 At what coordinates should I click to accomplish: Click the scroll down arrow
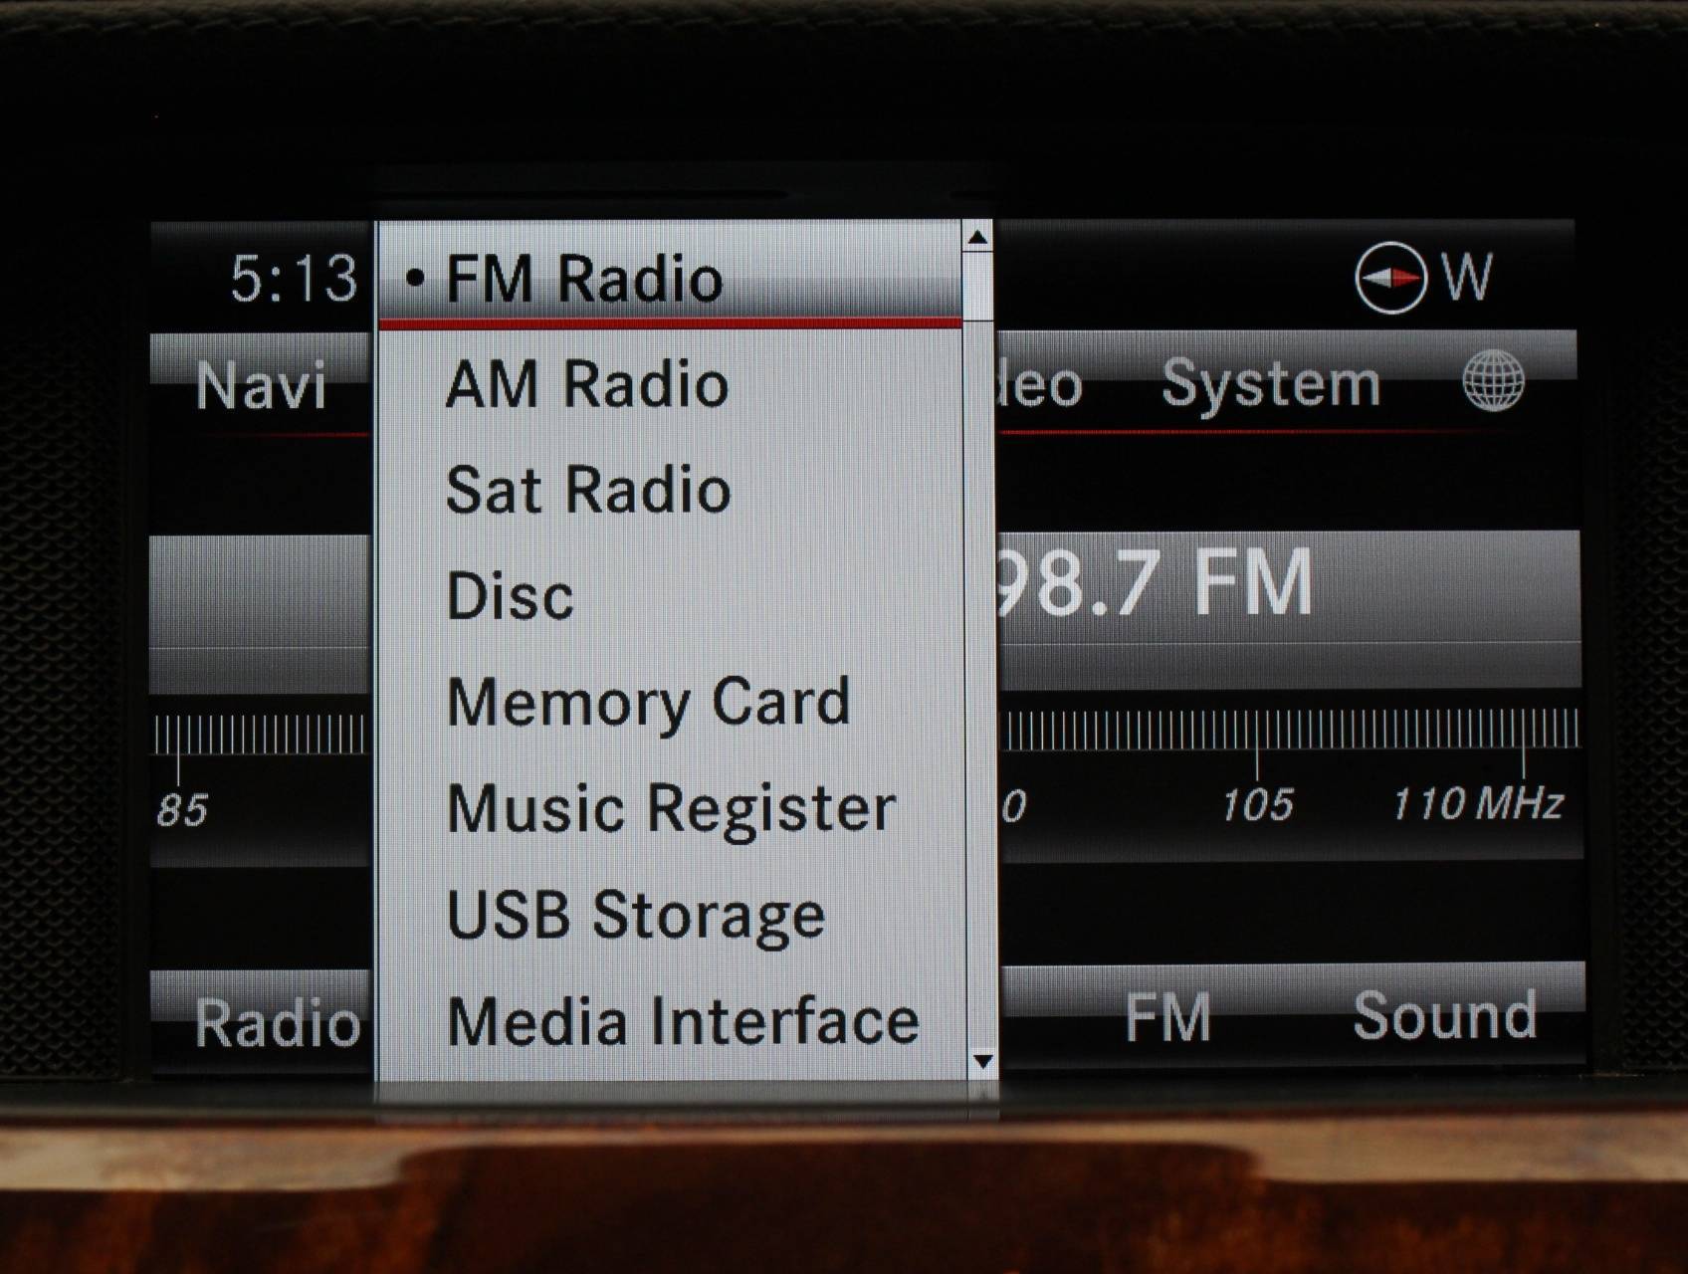tap(981, 1062)
